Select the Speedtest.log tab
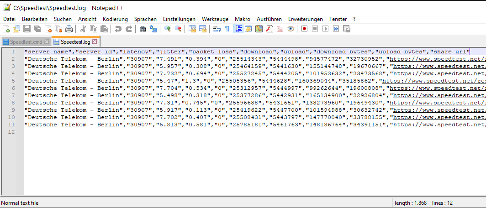The image size is (486, 208). click(75, 42)
